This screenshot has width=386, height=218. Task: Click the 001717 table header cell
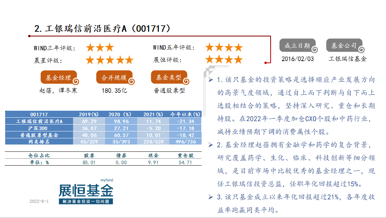coord(39,114)
